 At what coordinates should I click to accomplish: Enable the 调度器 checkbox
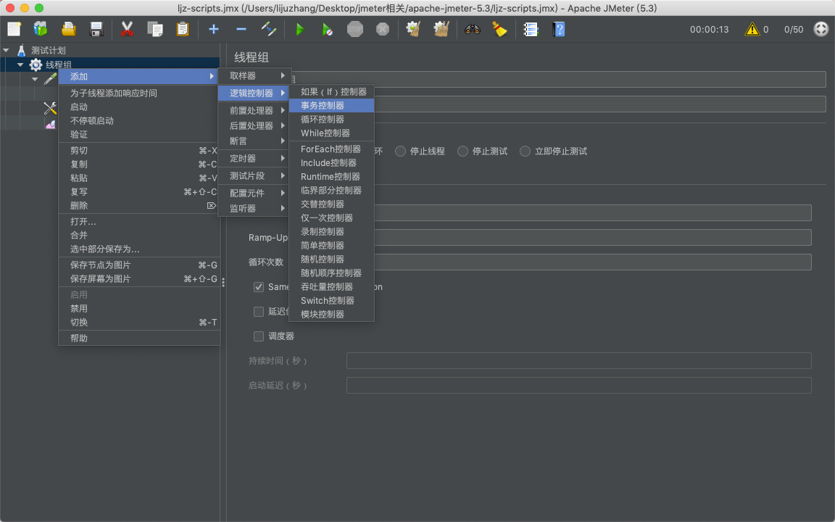click(259, 336)
